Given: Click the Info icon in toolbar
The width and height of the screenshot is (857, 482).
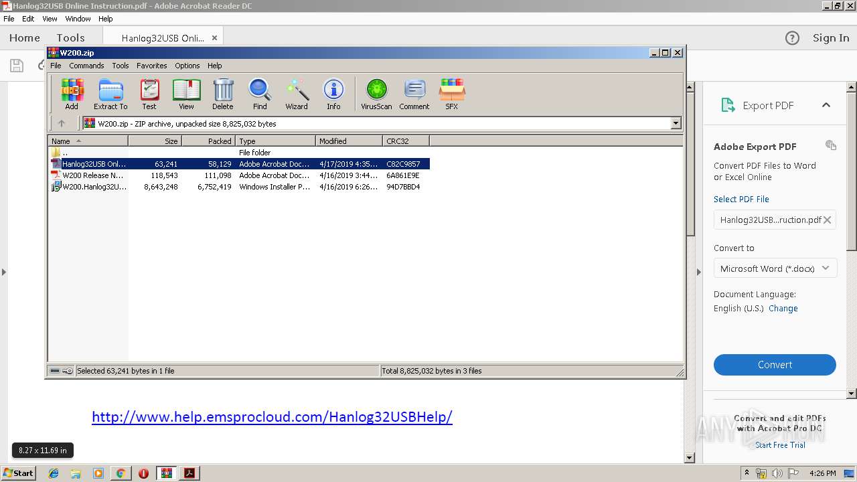Looking at the screenshot, I should tap(333, 94).
